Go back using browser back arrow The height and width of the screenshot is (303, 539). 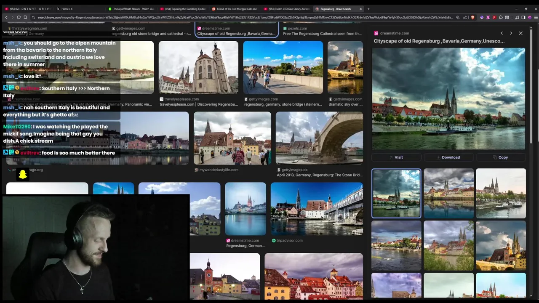[6, 17]
